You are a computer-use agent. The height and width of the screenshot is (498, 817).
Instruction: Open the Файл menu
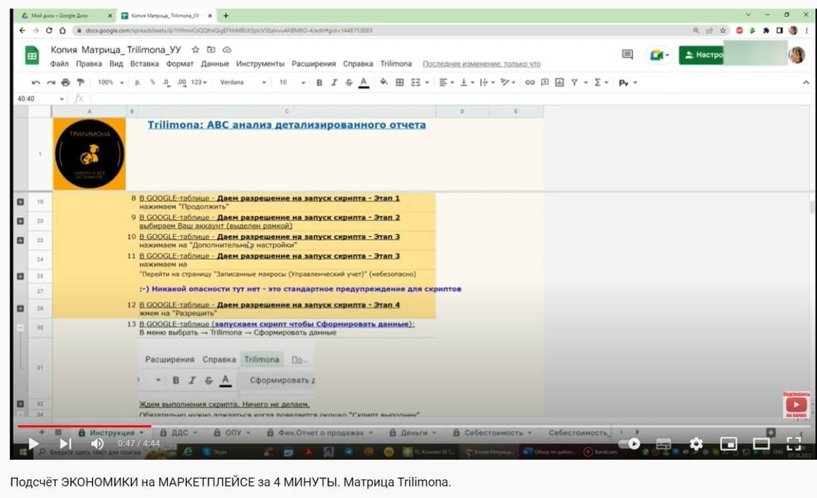coord(59,64)
